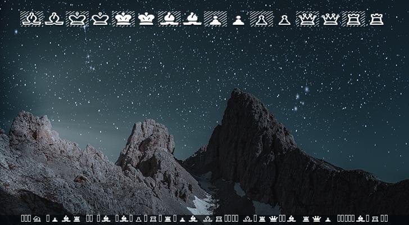Click the solid king on hatched square
The height and width of the screenshot is (225, 409).
click(123, 19)
